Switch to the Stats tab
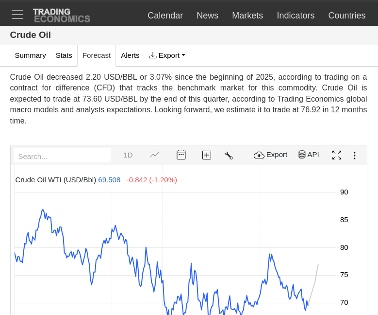 pos(64,55)
